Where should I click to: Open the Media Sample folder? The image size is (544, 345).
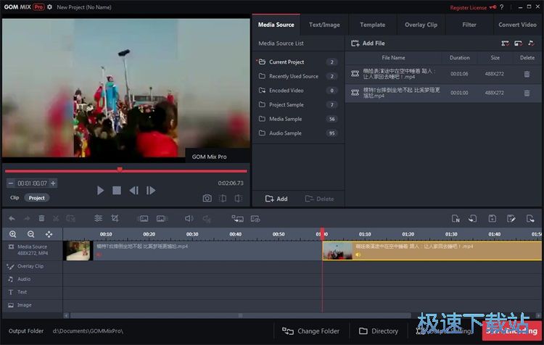[285, 119]
